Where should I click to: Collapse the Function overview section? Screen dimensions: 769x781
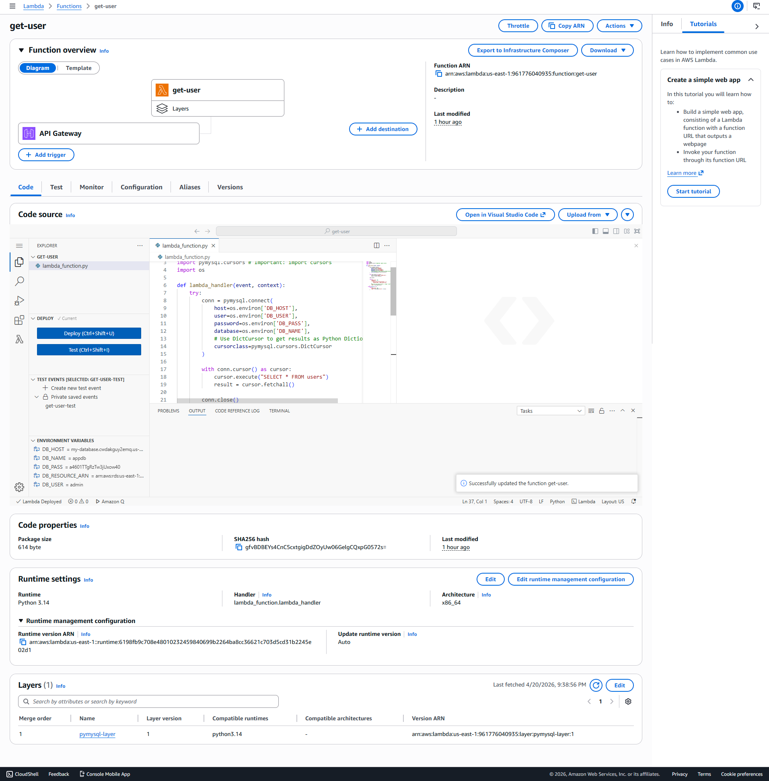click(21, 50)
